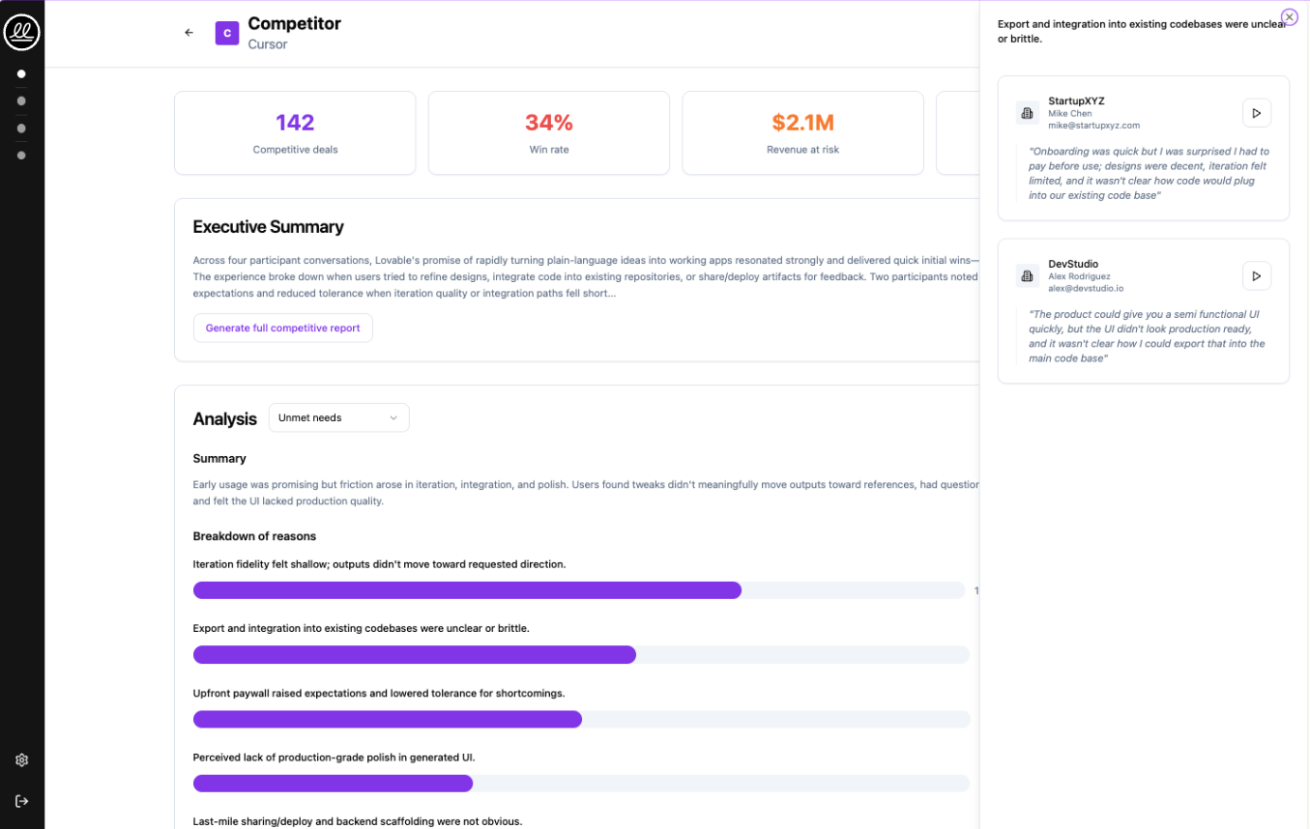This screenshot has width=1310, height=829.
Task: Select the 34% Win rate stat card
Action: (548, 132)
